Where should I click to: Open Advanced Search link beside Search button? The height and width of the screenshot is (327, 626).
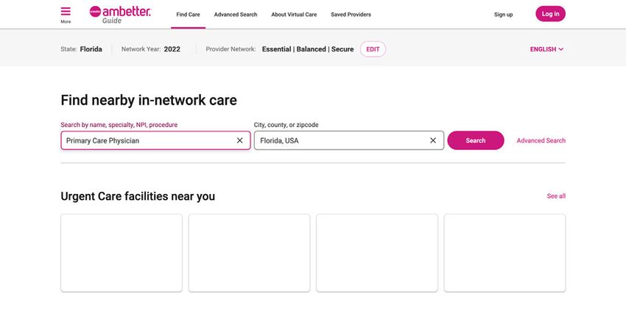pos(541,140)
